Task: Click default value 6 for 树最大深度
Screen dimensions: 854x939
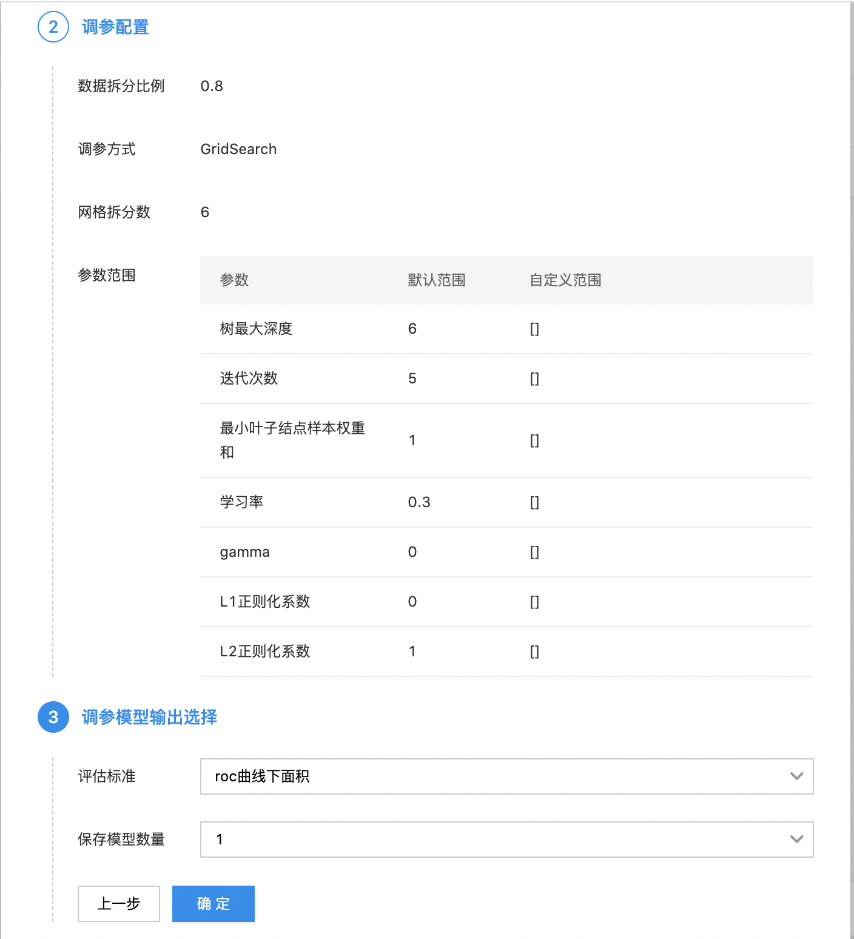Action: [x=412, y=329]
